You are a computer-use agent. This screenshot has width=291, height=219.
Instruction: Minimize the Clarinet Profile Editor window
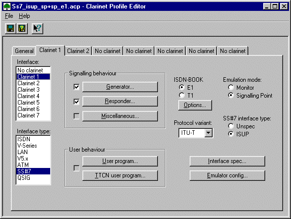tap(267, 6)
